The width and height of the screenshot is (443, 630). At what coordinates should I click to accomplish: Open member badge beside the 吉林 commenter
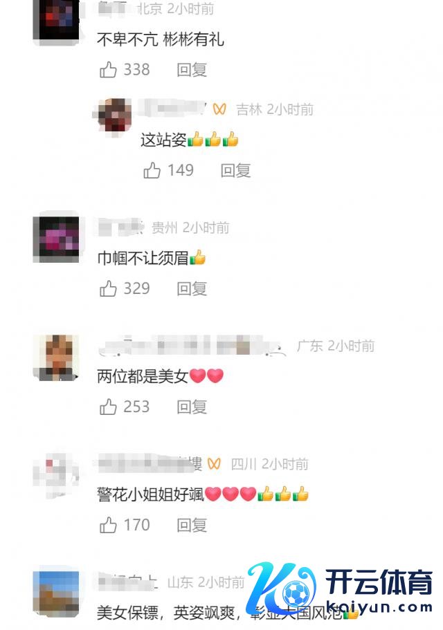click(x=219, y=109)
